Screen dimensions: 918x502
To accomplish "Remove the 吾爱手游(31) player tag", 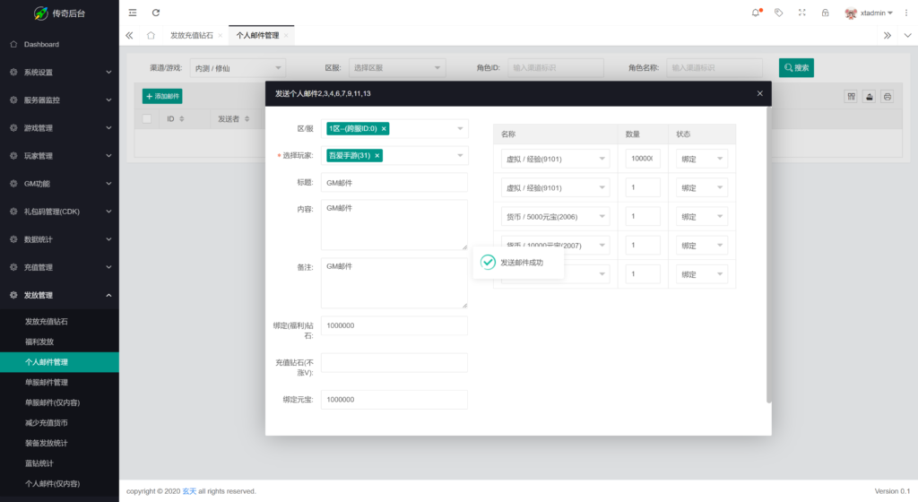I will [377, 156].
